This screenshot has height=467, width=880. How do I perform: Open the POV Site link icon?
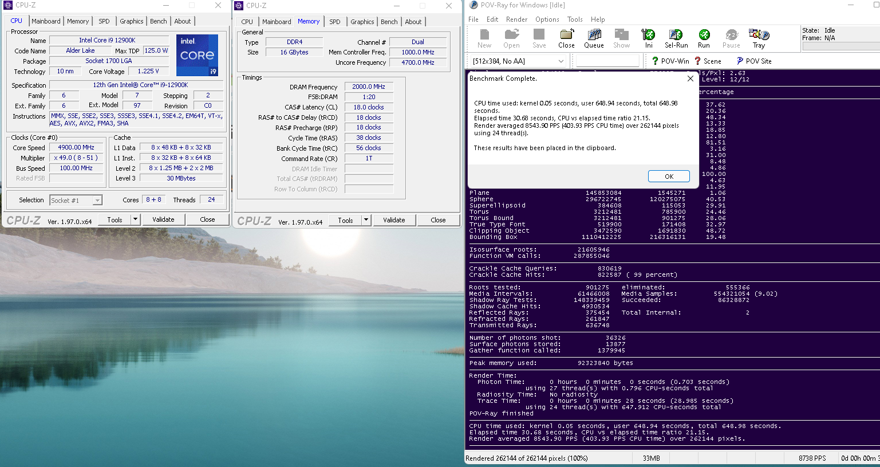tap(740, 61)
